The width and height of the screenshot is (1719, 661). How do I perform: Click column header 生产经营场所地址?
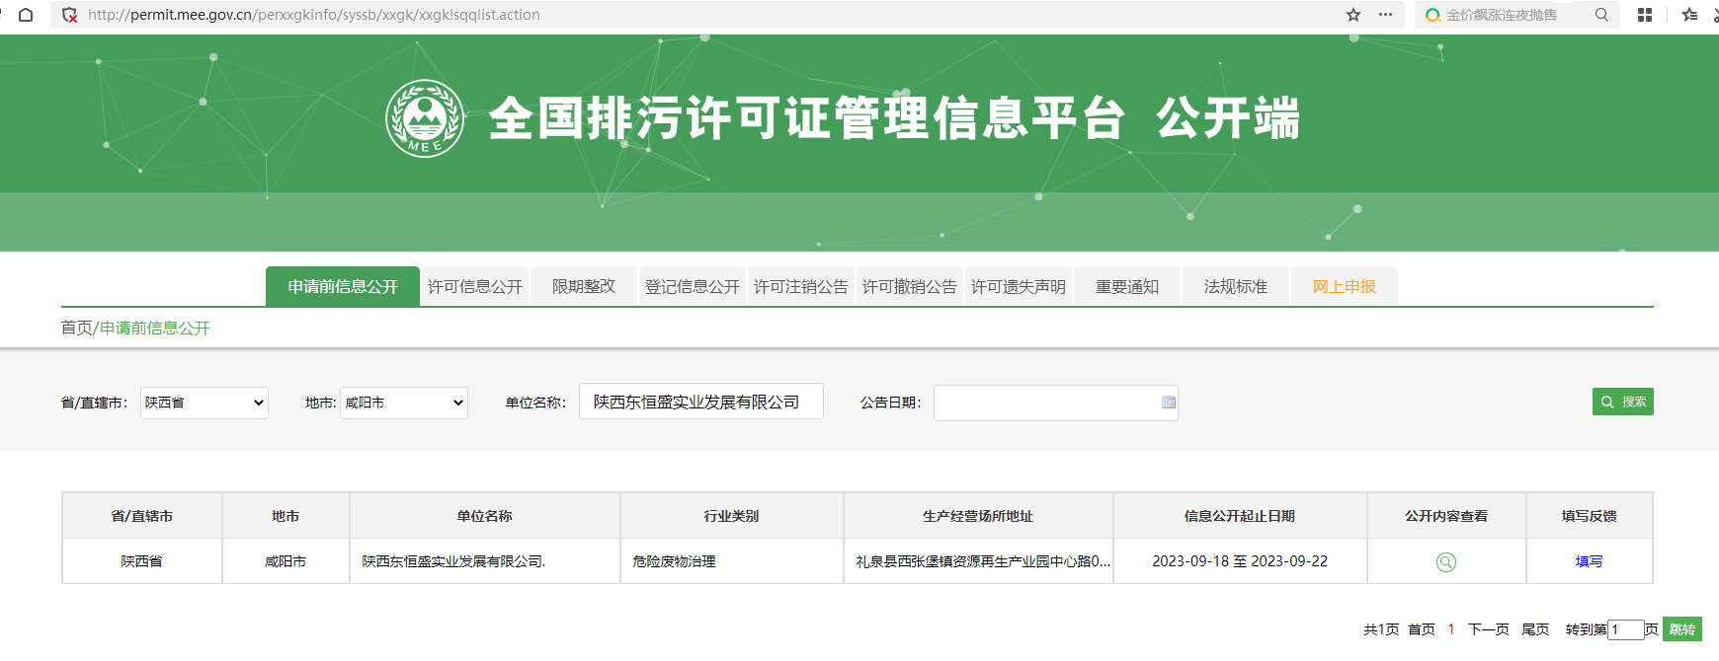[x=978, y=516]
